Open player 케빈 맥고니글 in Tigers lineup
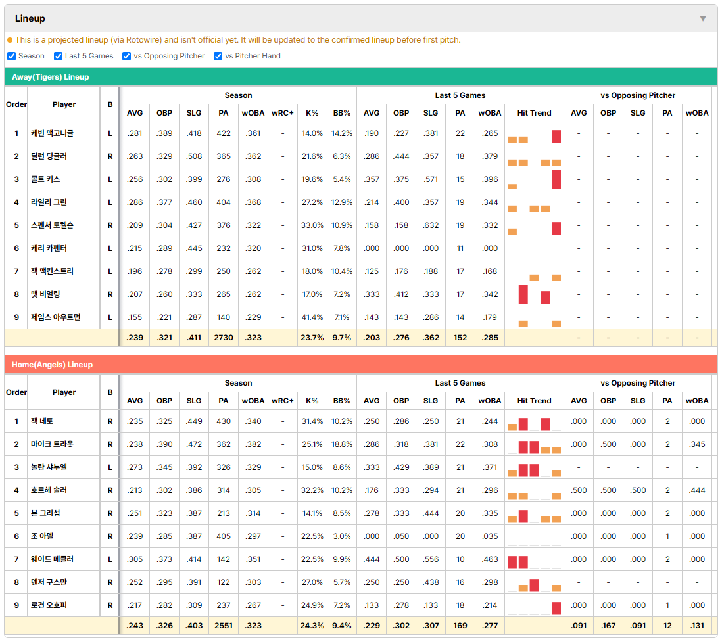 tap(52, 133)
